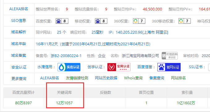Open the 网站排名 link
Viewport: 210px width, 112px height.
pyautogui.click(x=178, y=78)
